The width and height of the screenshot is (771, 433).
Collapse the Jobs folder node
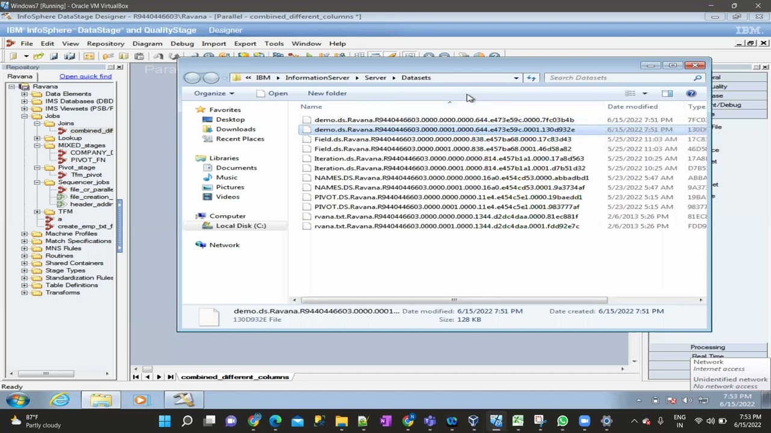click(x=24, y=116)
